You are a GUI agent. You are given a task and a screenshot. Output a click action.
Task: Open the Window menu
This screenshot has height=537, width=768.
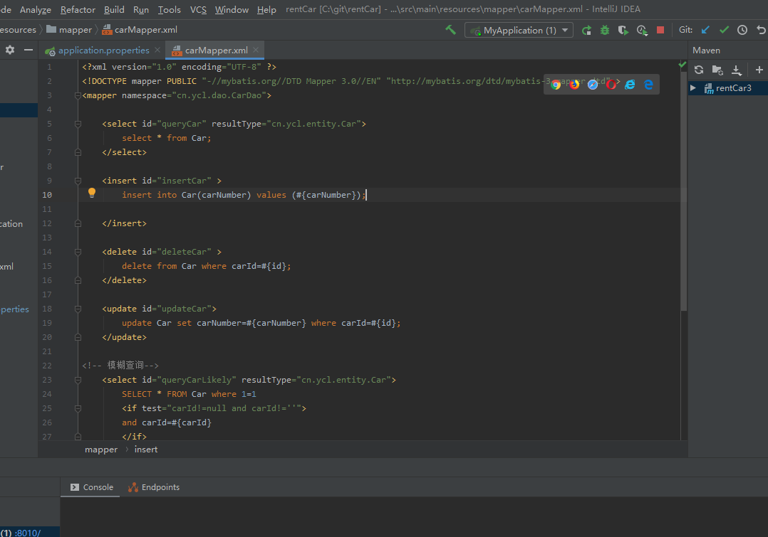tap(232, 9)
